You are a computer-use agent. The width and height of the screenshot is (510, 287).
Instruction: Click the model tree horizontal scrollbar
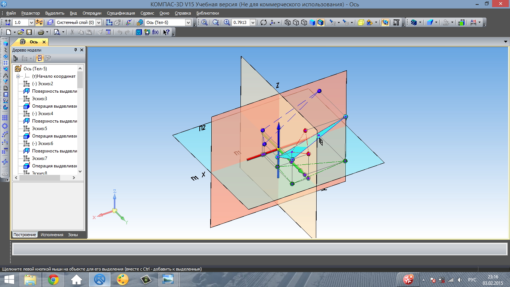[45, 178]
